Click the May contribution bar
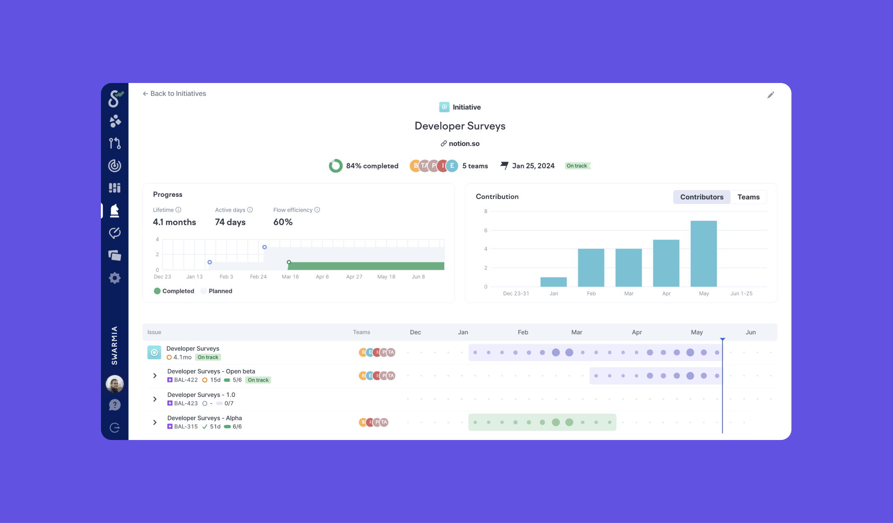 coord(704,254)
